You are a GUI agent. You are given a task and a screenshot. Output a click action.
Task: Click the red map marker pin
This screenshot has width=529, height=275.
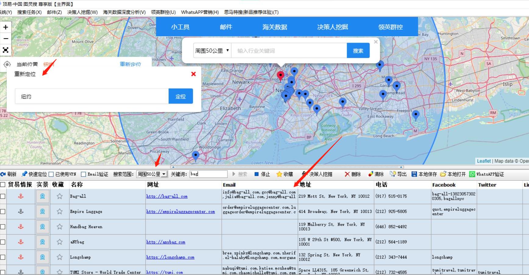pos(280,76)
